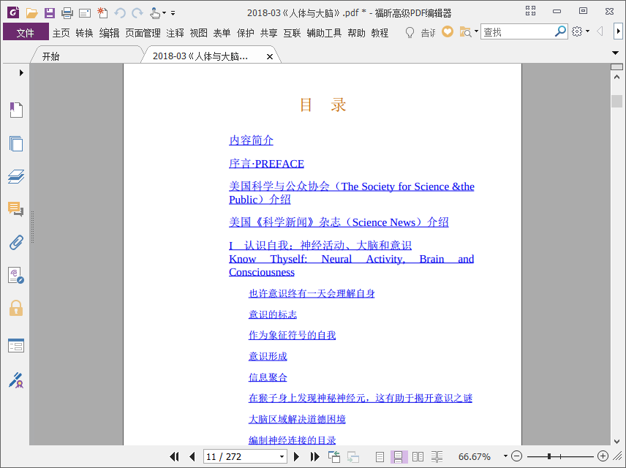The image size is (626, 468).
Task: Switch to facing two-page view
Action: coord(418,456)
